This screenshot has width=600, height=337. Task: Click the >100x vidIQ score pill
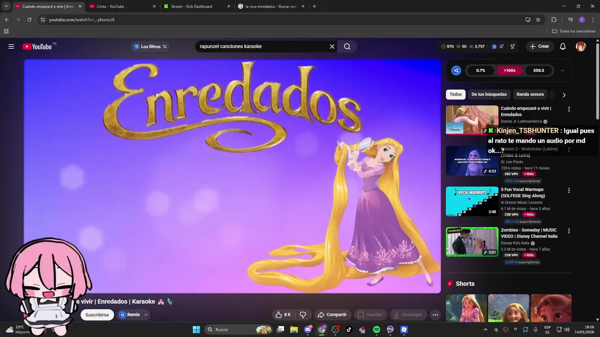[x=510, y=71]
